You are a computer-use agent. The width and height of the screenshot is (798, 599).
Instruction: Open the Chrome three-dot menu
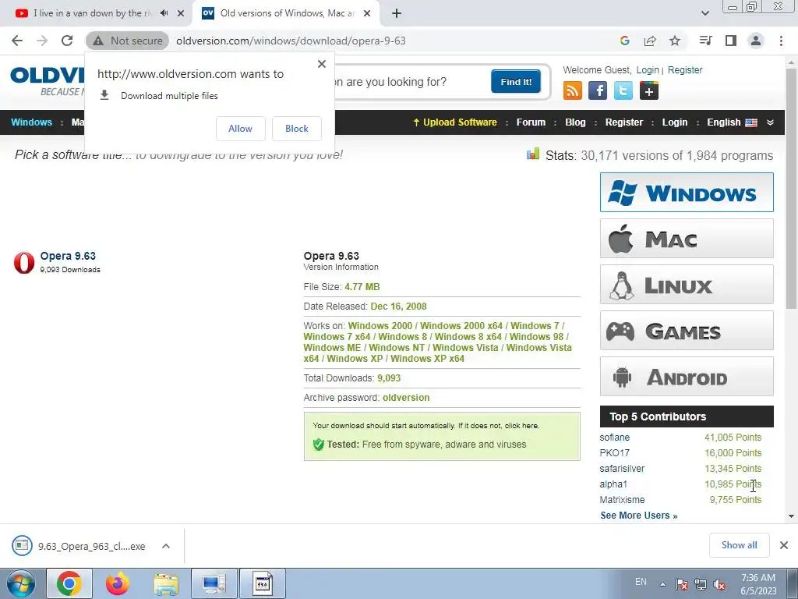(x=781, y=41)
